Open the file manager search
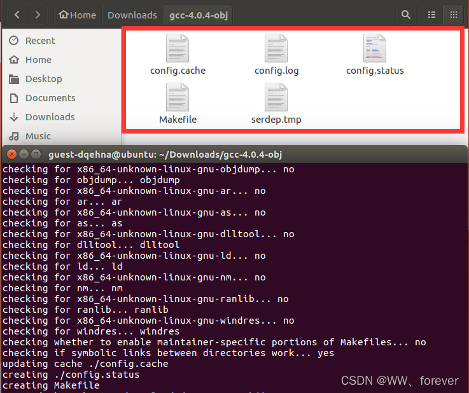The image size is (469, 393). tap(405, 15)
